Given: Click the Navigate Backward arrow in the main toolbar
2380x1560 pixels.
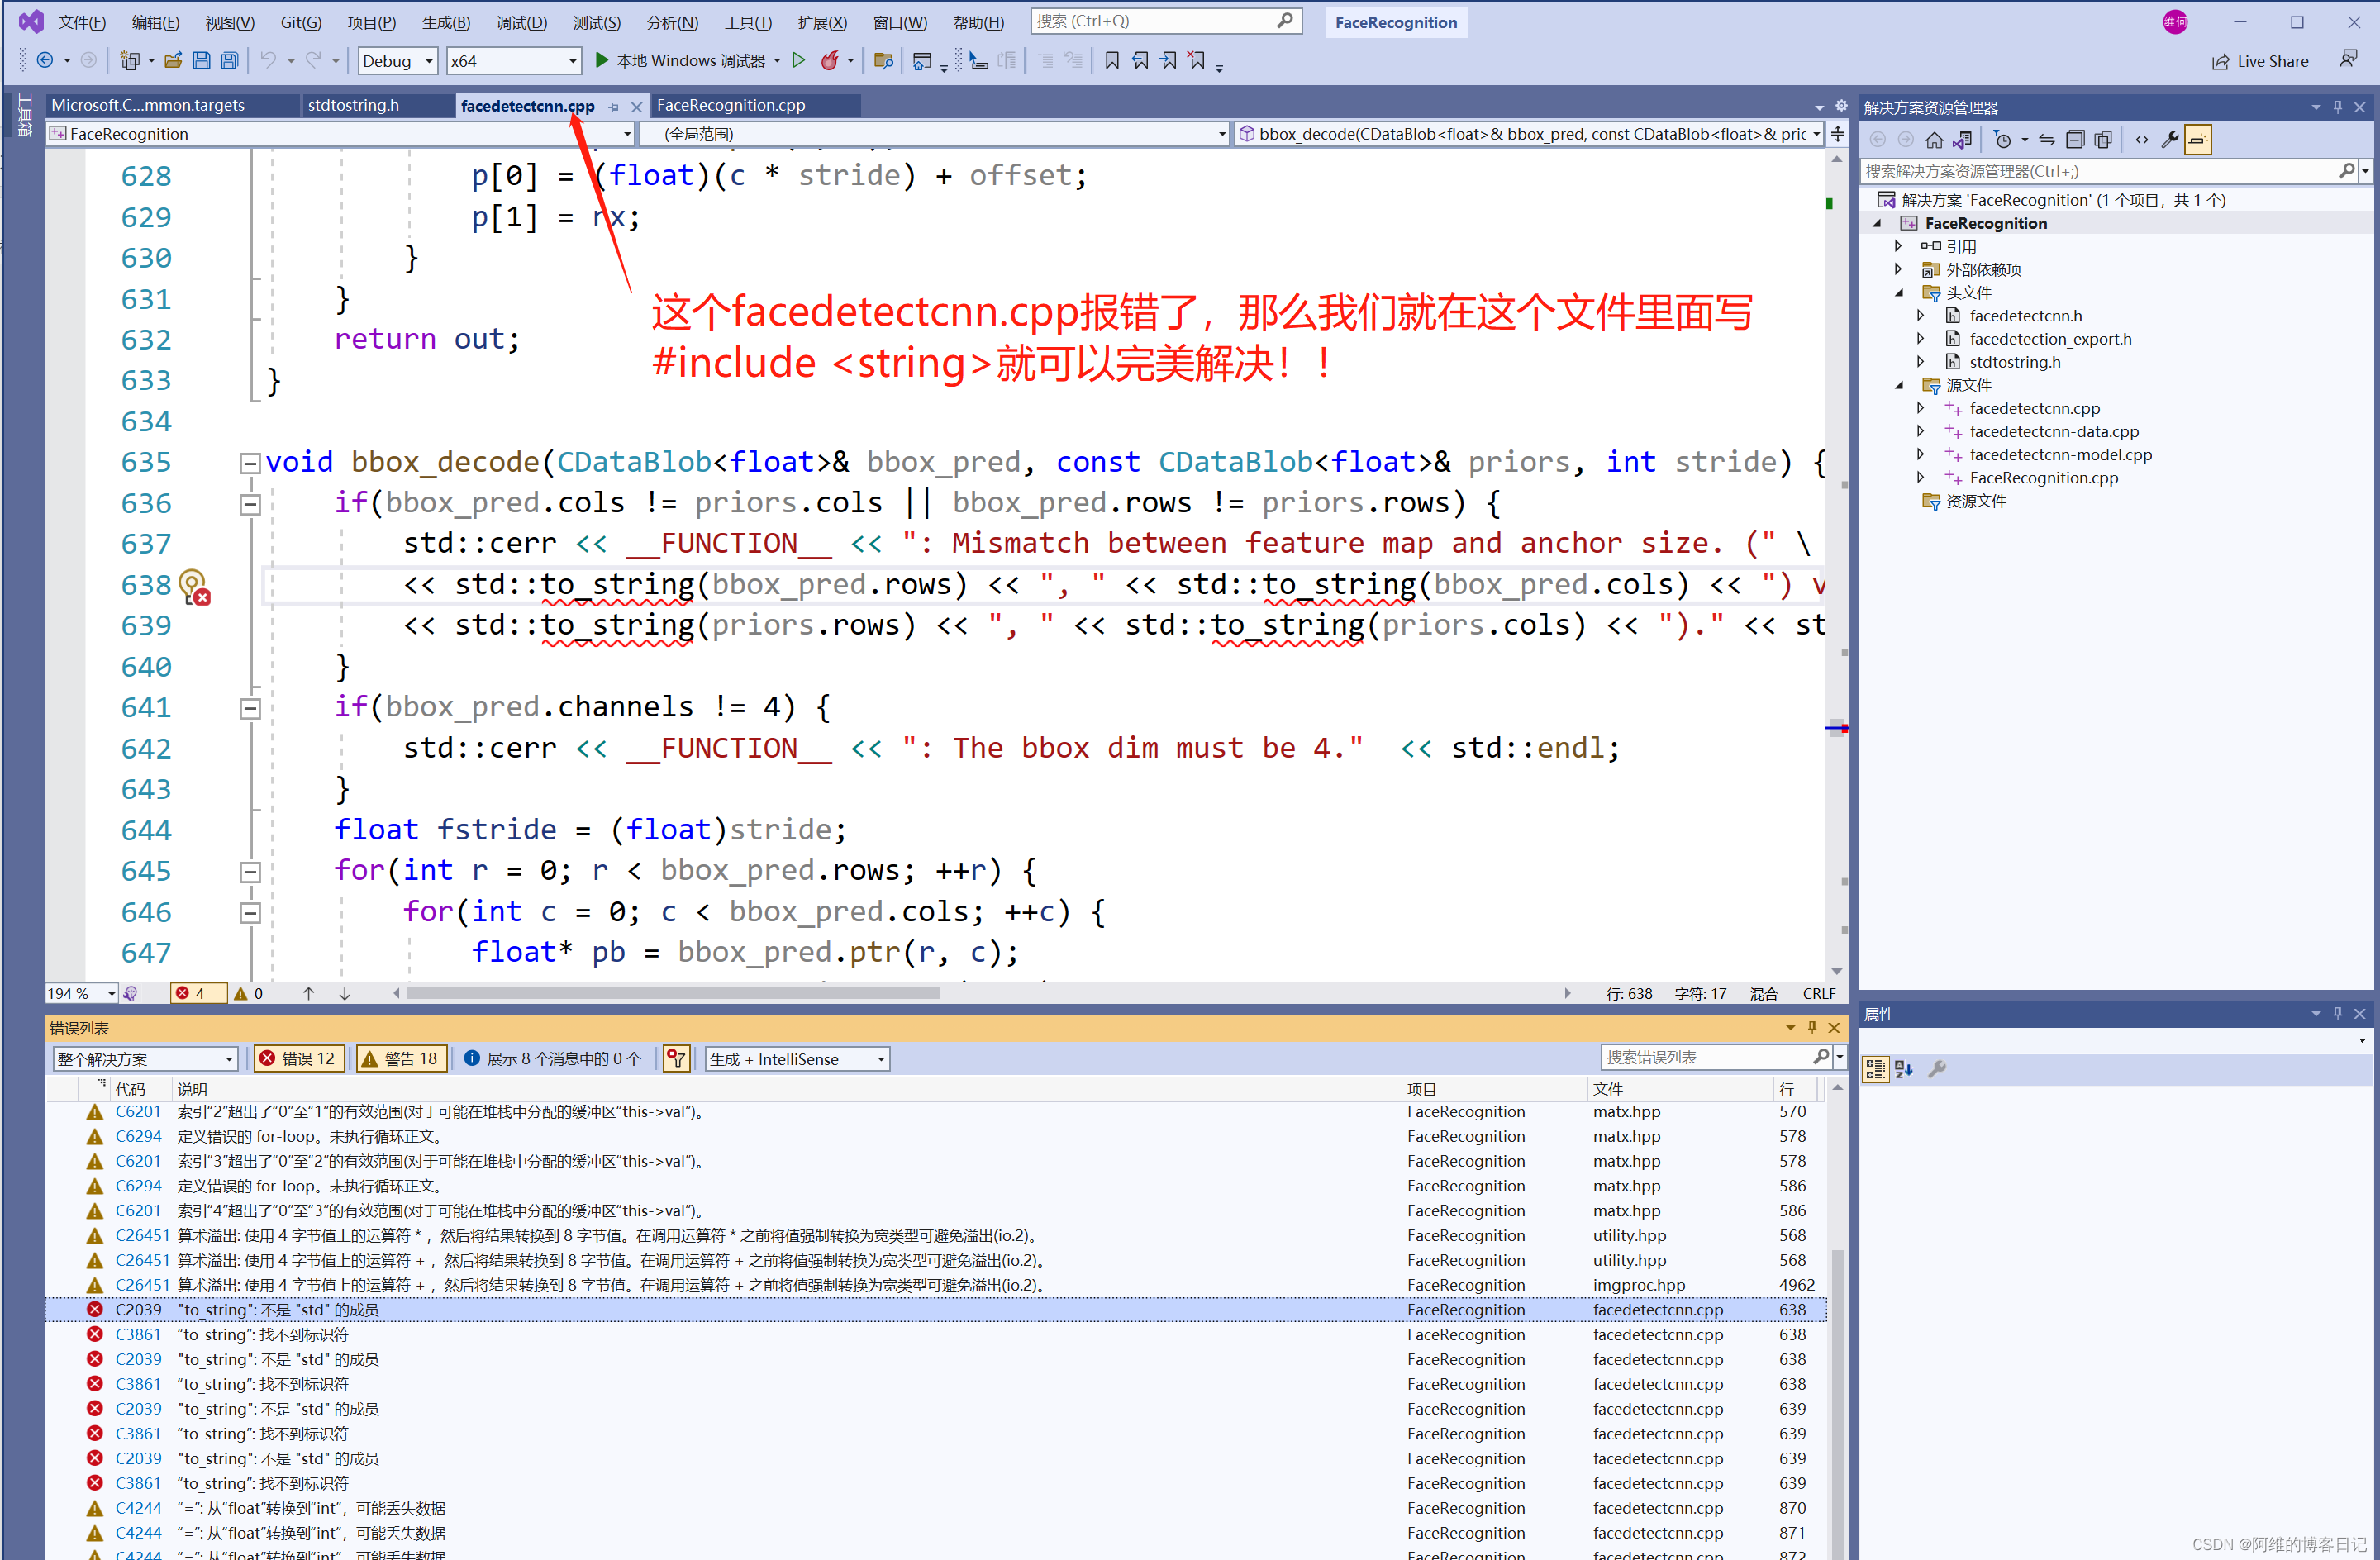Looking at the screenshot, I should click(45, 61).
